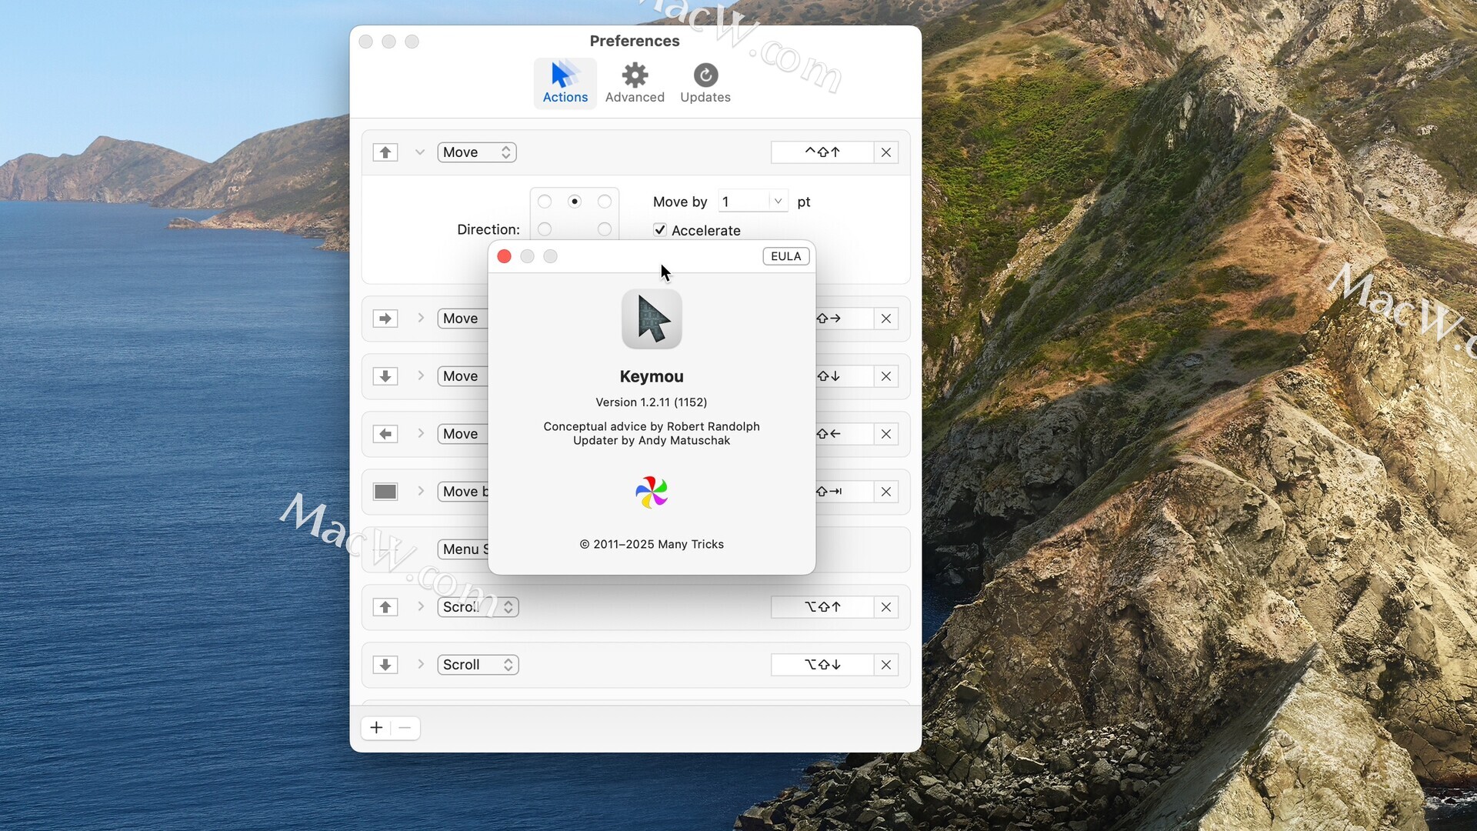Open the EULA in the About window
The width and height of the screenshot is (1477, 831).
click(x=785, y=256)
